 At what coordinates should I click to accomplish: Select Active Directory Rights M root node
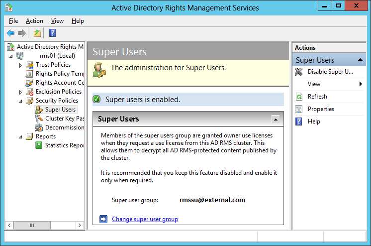pyautogui.click(x=50, y=47)
